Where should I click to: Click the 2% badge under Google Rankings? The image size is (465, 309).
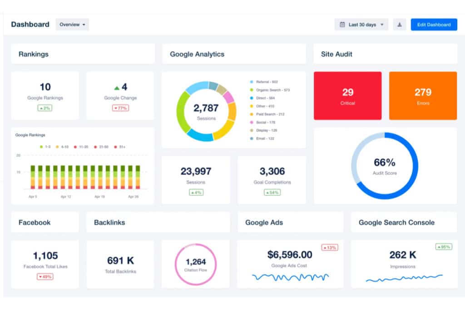pos(45,108)
